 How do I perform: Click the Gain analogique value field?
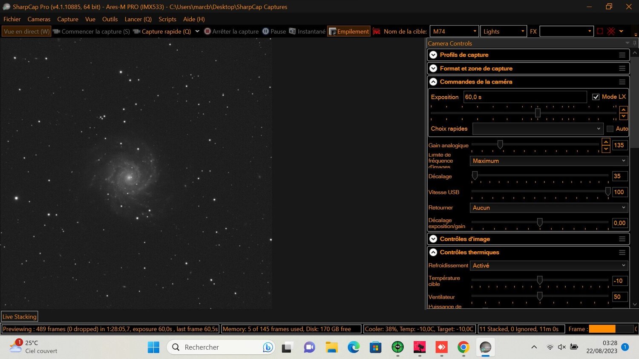pyautogui.click(x=620, y=145)
